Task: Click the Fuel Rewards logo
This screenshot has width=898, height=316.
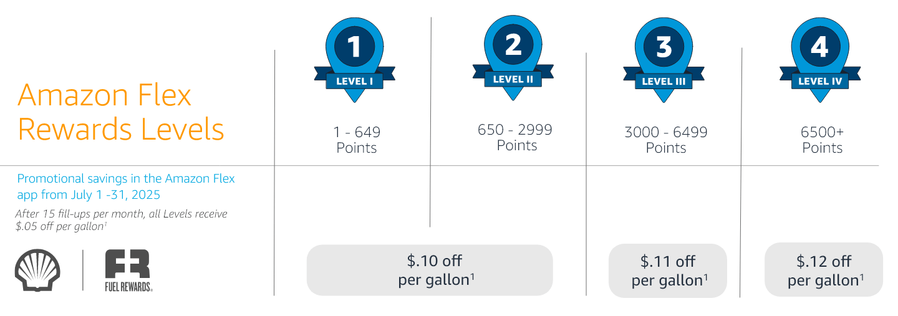Action: pos(129,270)
